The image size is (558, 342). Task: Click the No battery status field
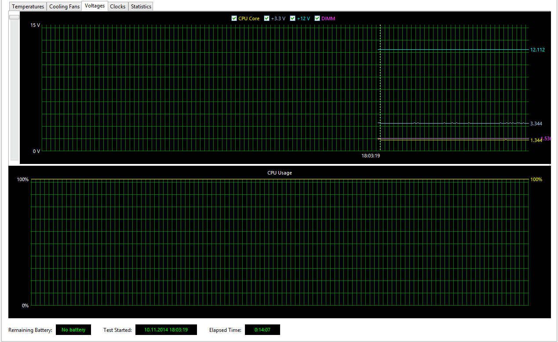73,330
